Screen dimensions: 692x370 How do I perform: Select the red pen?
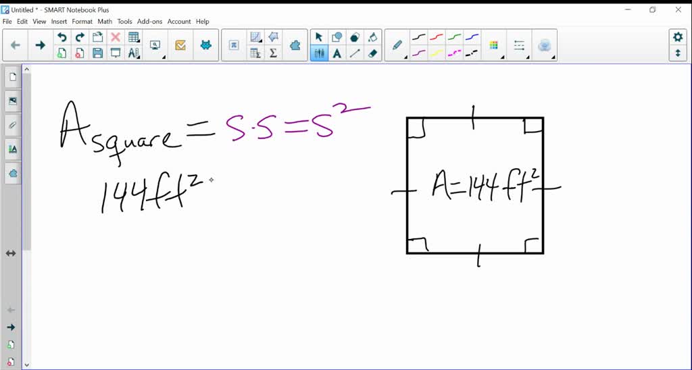tap(437, 38)
